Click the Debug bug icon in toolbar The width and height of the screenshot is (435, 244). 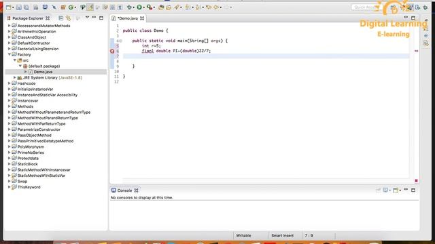(129, 7)
